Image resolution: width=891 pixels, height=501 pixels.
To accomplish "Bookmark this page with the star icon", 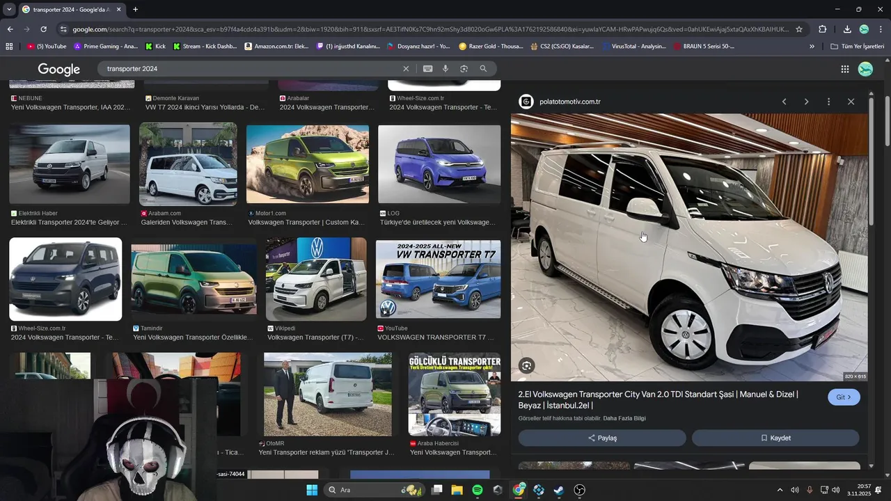I will [799, 29].
